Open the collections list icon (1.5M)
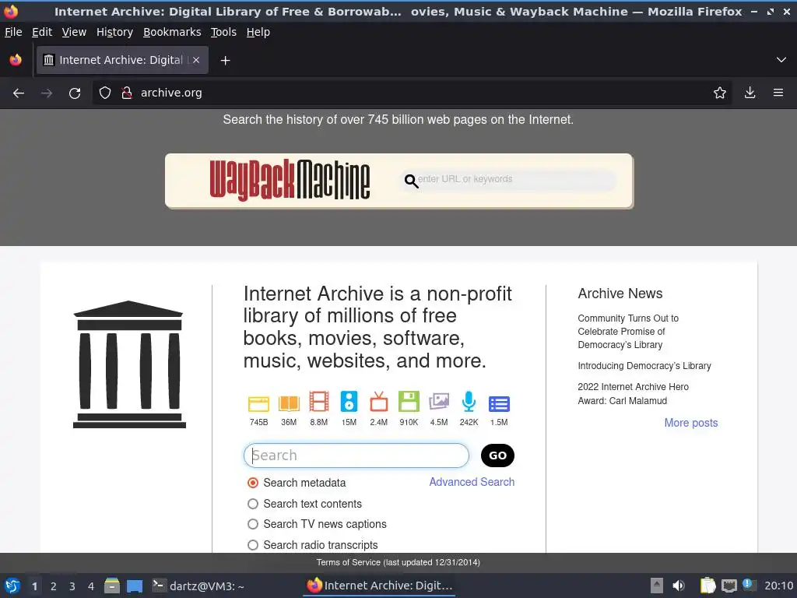797x598 pixels. 499,404
